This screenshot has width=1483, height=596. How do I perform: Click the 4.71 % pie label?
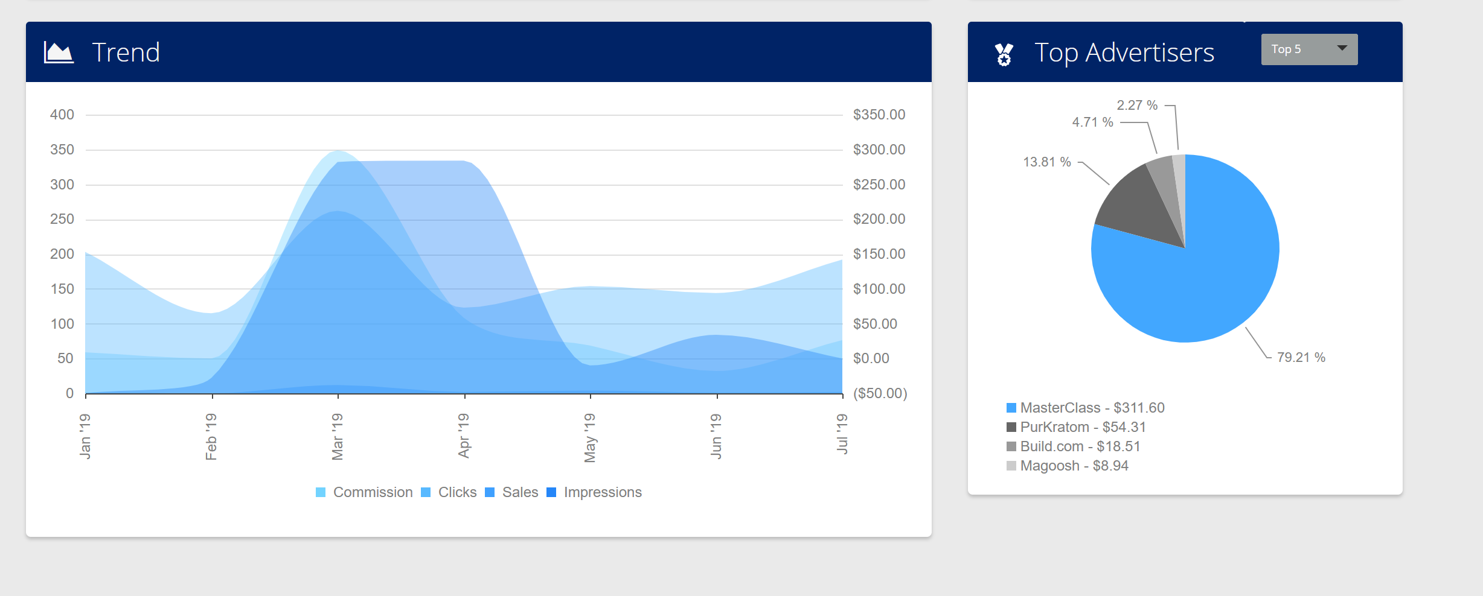[1092, 122]
